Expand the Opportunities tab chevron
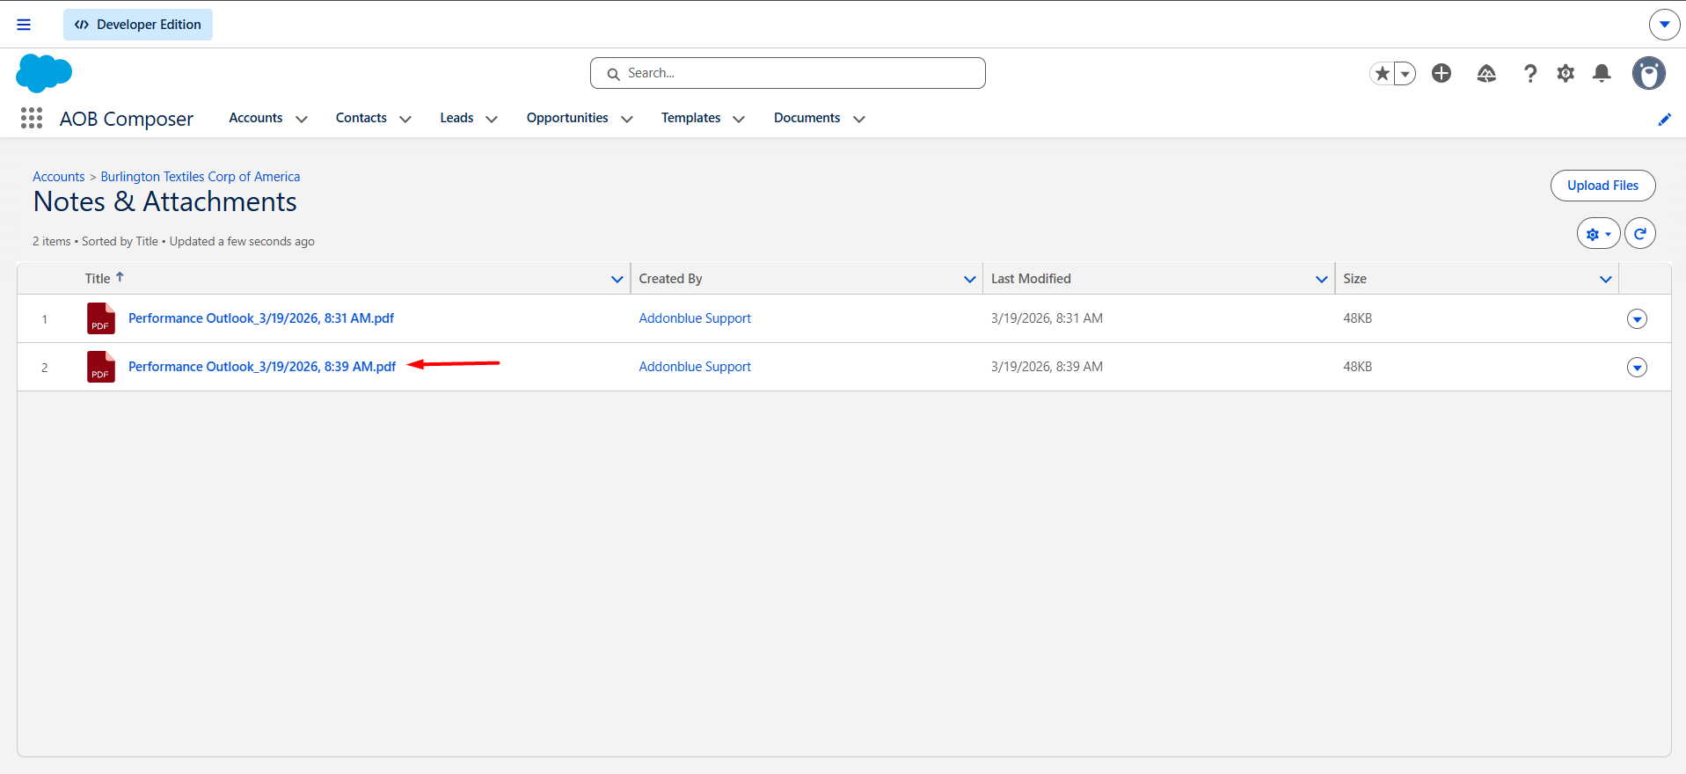Screen dimensions: 1686x774 [x=627, y=119]
